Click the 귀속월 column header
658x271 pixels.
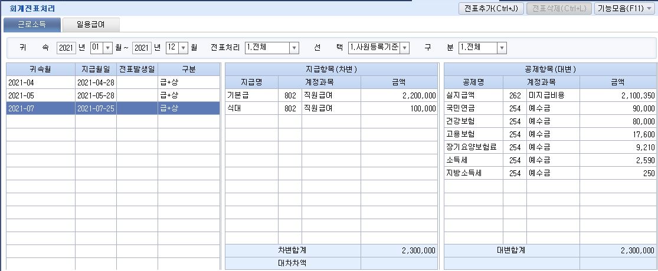coord(41,70)
